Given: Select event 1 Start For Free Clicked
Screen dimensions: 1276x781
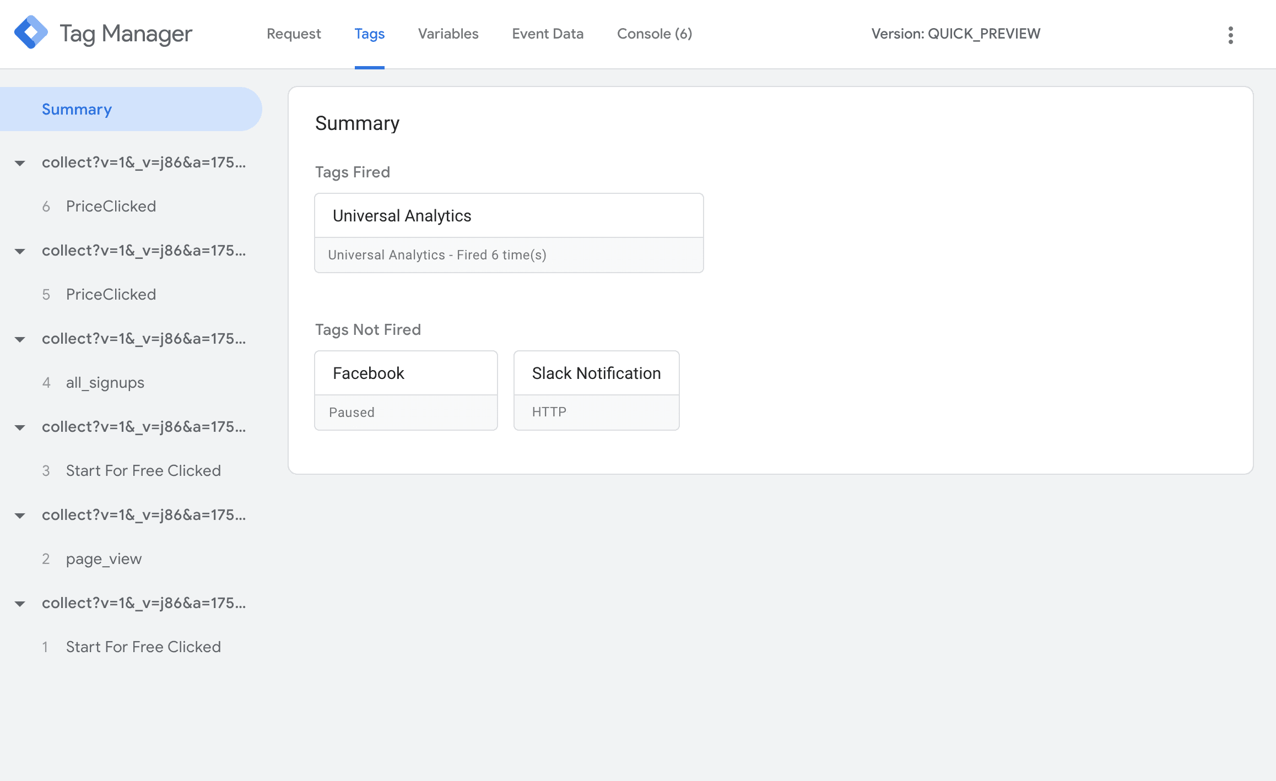Looking at the screenshot, I should 131,647.
